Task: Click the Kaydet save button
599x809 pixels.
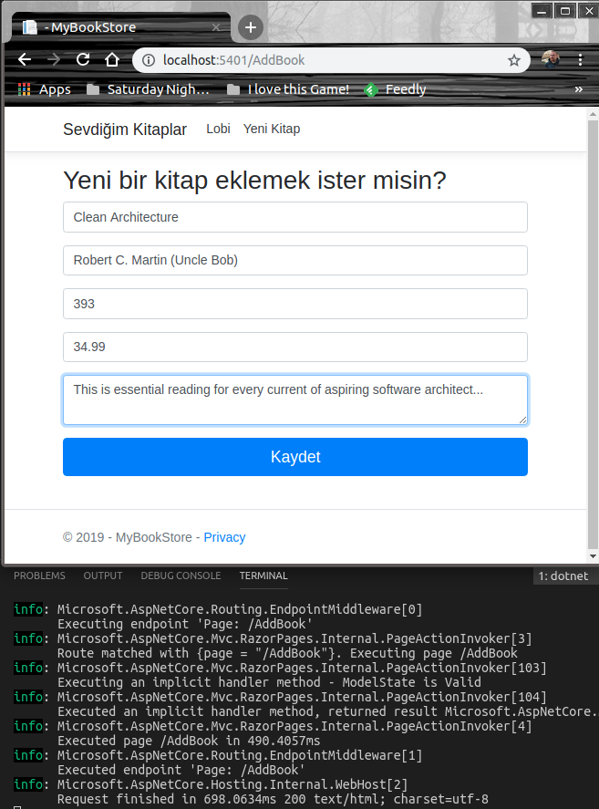Action: [295, 457]
